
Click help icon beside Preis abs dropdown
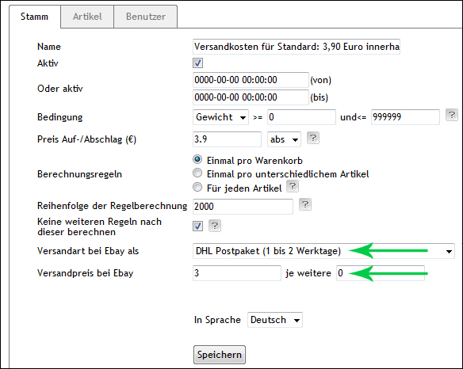(313, 138)
